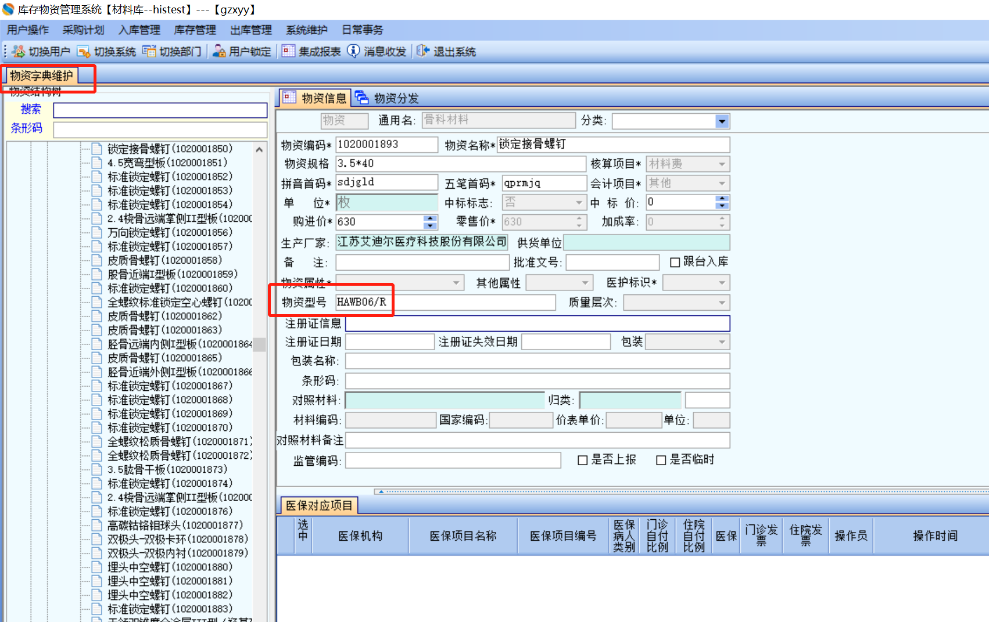Open the 系统维护 menu
989x622 pixels.
coord(307,30)
